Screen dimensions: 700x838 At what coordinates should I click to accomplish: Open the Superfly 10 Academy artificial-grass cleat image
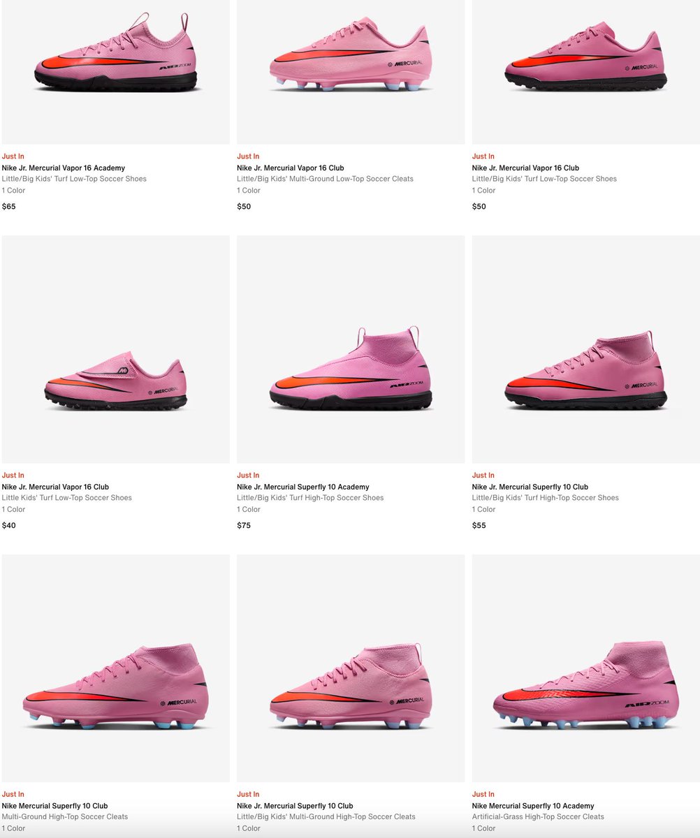585,668
